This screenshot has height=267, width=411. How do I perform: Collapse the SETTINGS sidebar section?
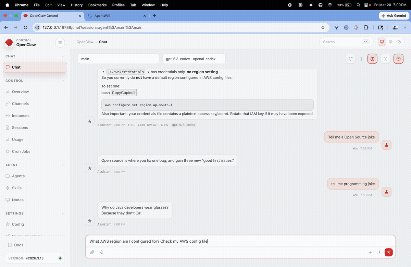[35, 213]
